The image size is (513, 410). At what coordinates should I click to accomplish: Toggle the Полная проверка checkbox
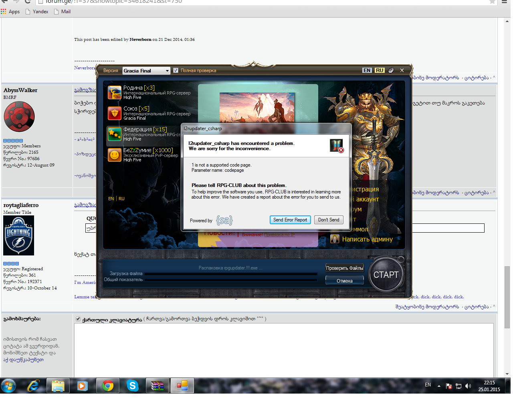[x=176, y=70]
